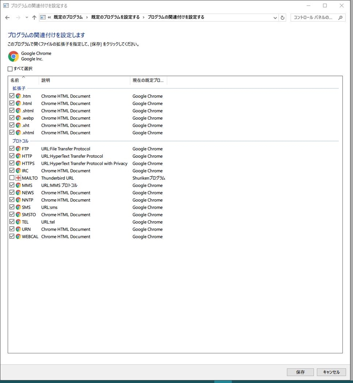Uncheck the .htm checkbox

click(x=12, y=96)
